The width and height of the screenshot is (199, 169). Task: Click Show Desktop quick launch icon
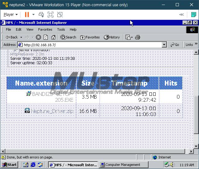coord(26,165)
